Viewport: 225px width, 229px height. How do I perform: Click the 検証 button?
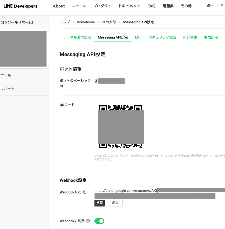pos(100,203)
